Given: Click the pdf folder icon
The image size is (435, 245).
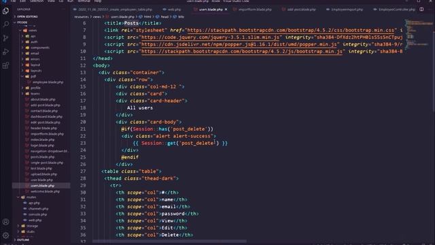Looking at the screenshot, I should click(x=27, y=76).
